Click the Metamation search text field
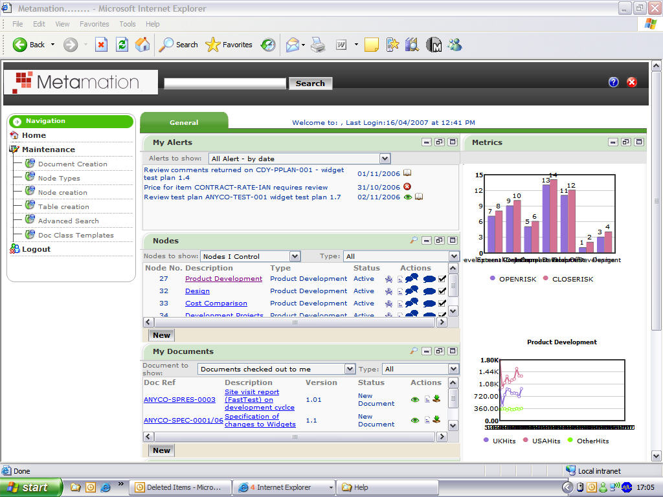Screen dimensions: 663x497 [225, 83]
